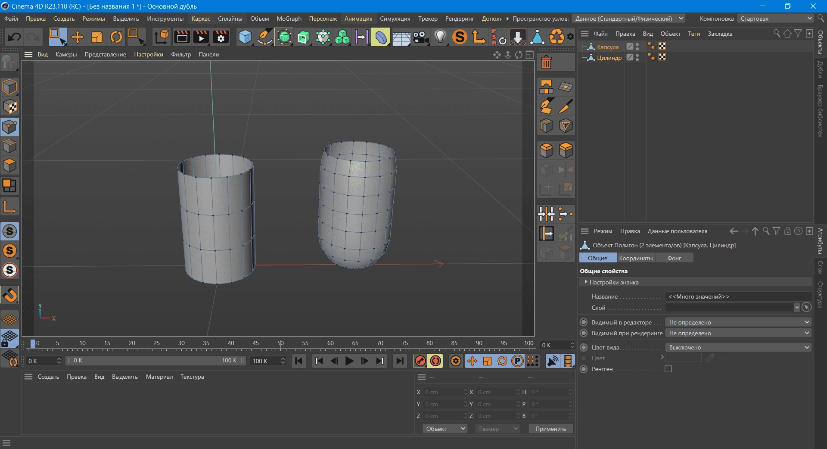The width and height of the screenshot is (827, 449).
Task: Select the Scale tool
Action: coord(97,37)
